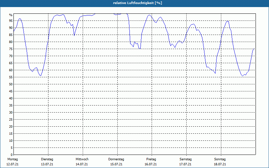The height and width of the screenshot is (168, 269).
Task: Click the date 13.07.21
Action: (47, 164)
